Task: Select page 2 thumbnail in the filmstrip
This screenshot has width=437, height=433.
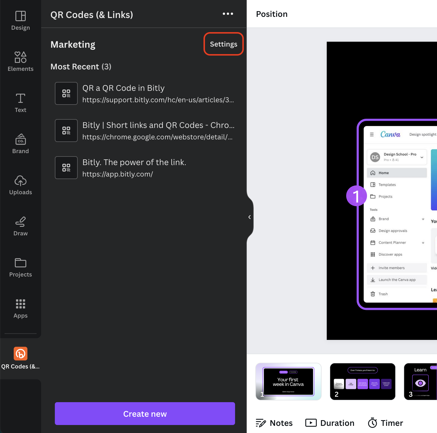Action: tap(363, 382)
